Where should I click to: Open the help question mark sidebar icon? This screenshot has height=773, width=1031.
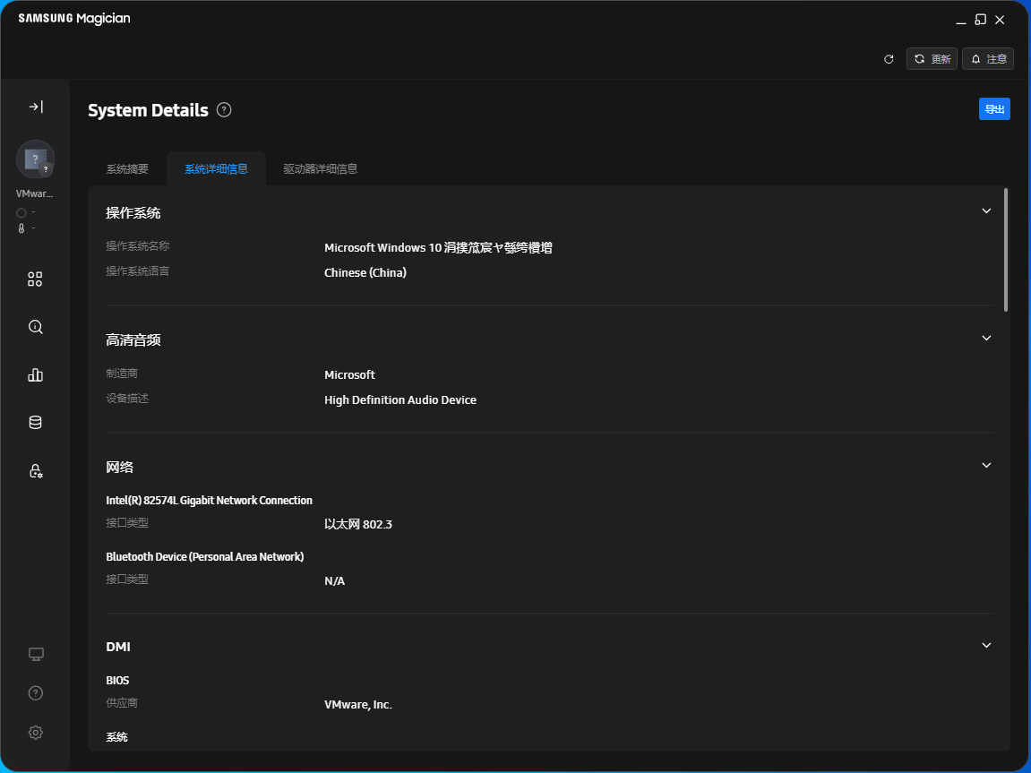pos(35,693)
